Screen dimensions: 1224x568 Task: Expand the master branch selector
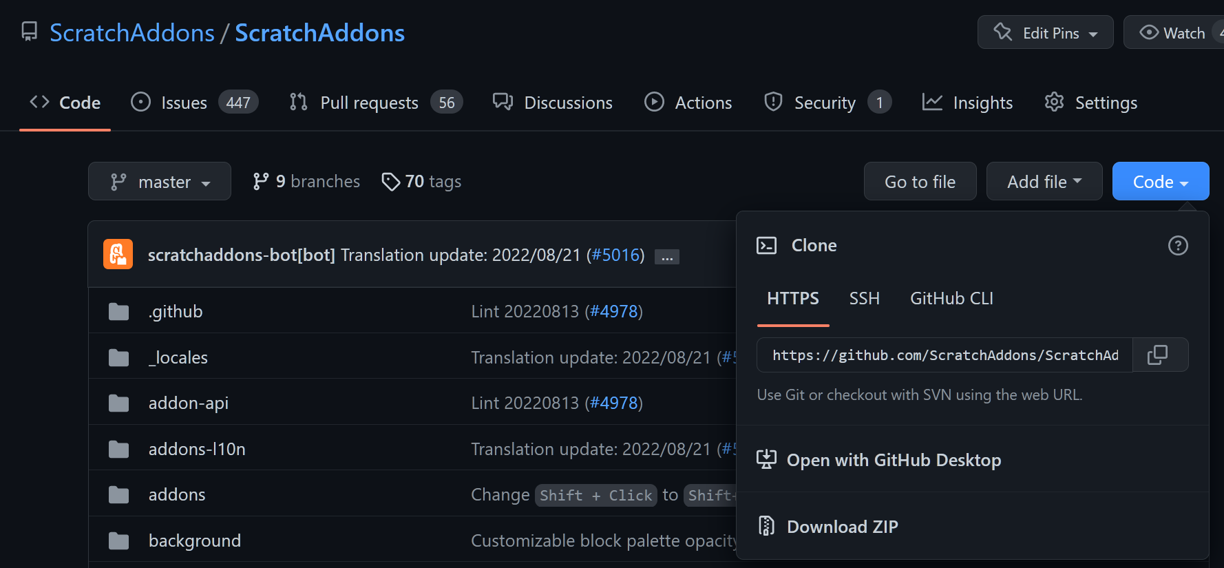pyautogui.click(x=159, y=181)
